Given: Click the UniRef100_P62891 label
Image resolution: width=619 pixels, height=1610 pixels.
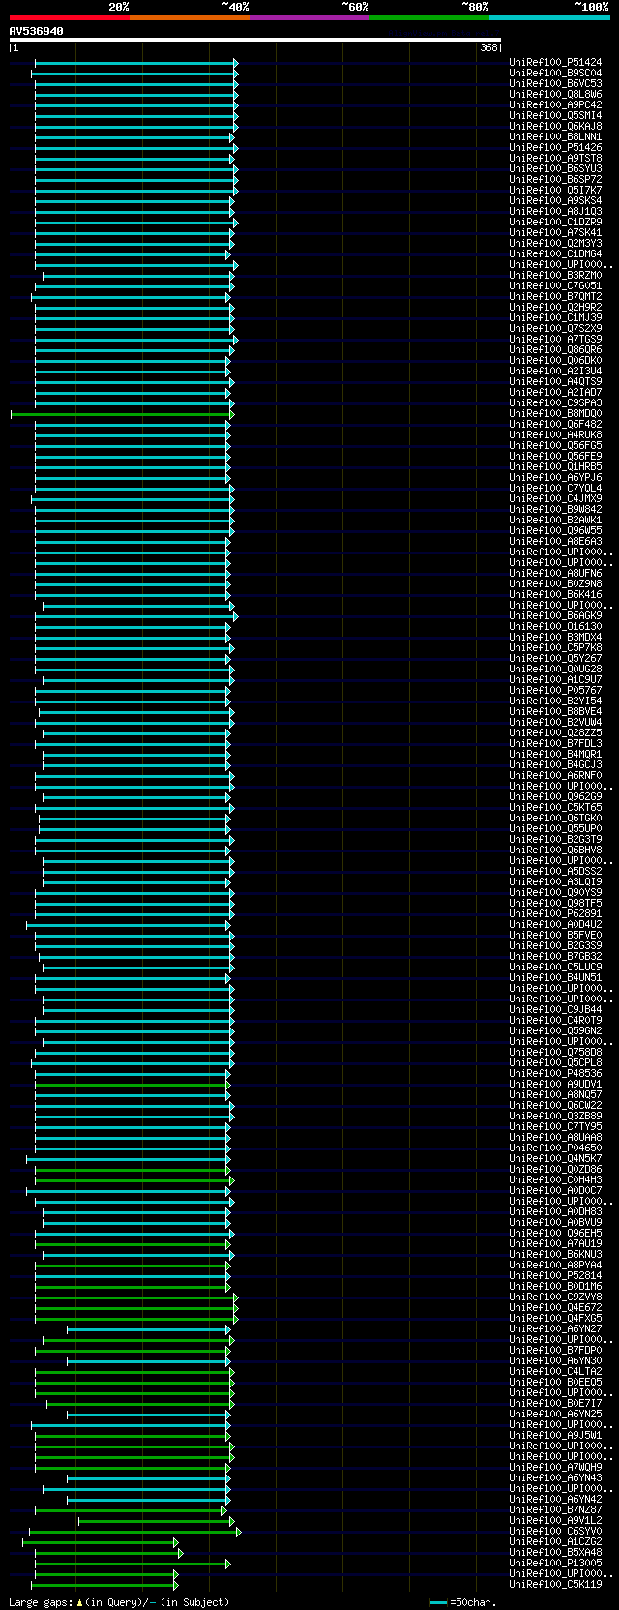Looking at the screenshot, I should tap(555, 914).
